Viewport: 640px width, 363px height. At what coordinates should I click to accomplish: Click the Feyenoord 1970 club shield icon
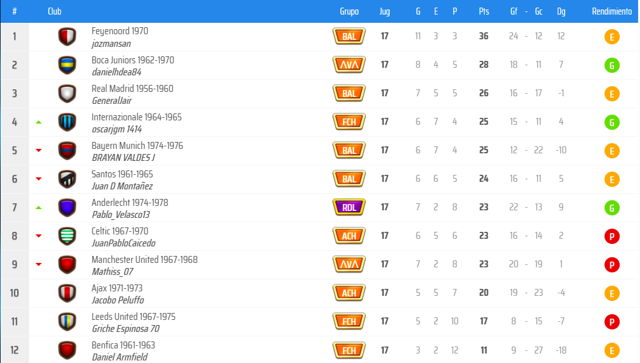[x=67, y=37]
